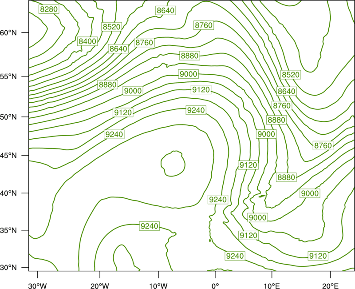This screenshot has width=355, height=289.
Task: Click the 8520 label beside the 8400 label
Action: 111,27
